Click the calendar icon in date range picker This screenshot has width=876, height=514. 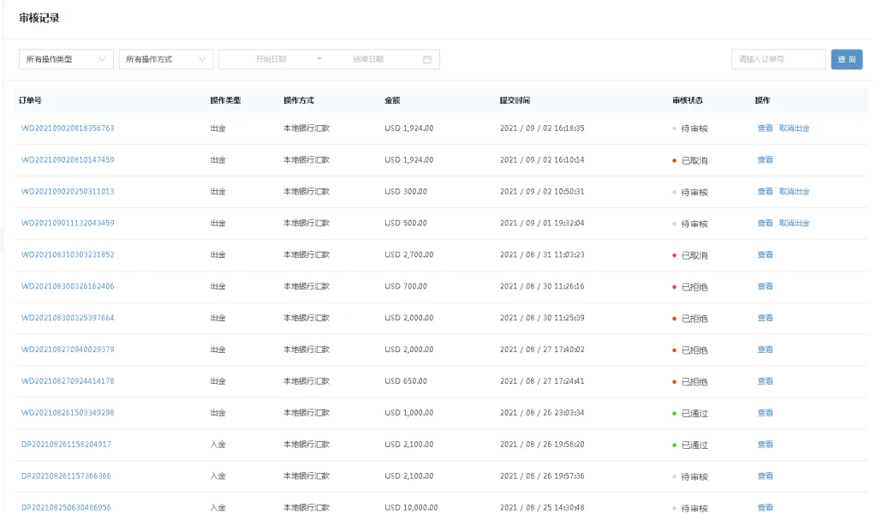pyautogui.click(x=426, y=59)
